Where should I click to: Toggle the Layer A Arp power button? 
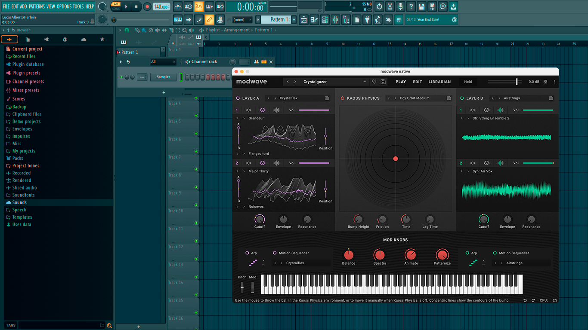pyautogui.click(x=247, y=253)
